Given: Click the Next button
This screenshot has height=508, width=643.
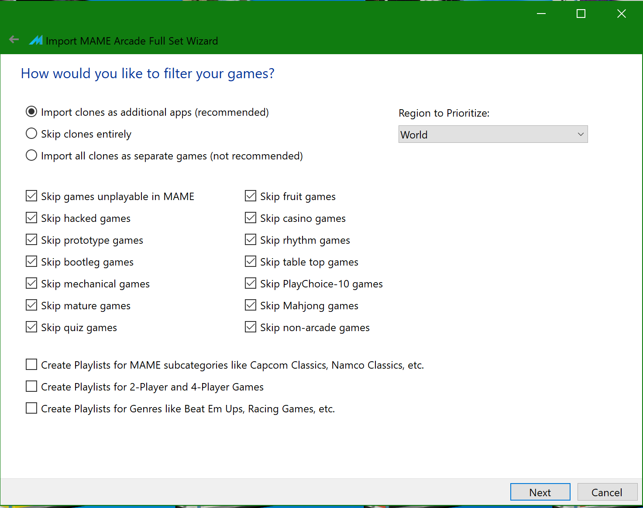Looking at the screenshot, I should tap(540, 492).
